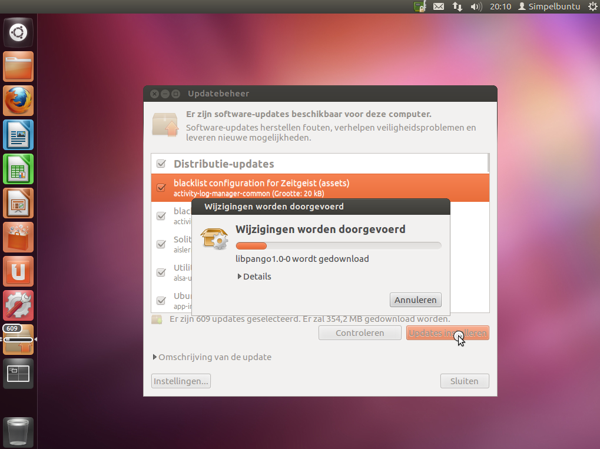Open the LibreOffice Calc spreadsheet icon
The width and height of the screenshot is (600, 449).
click(18, 169)
